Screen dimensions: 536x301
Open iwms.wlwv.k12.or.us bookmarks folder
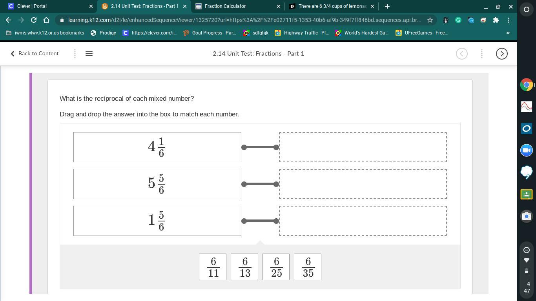click(x=45, y=33)
